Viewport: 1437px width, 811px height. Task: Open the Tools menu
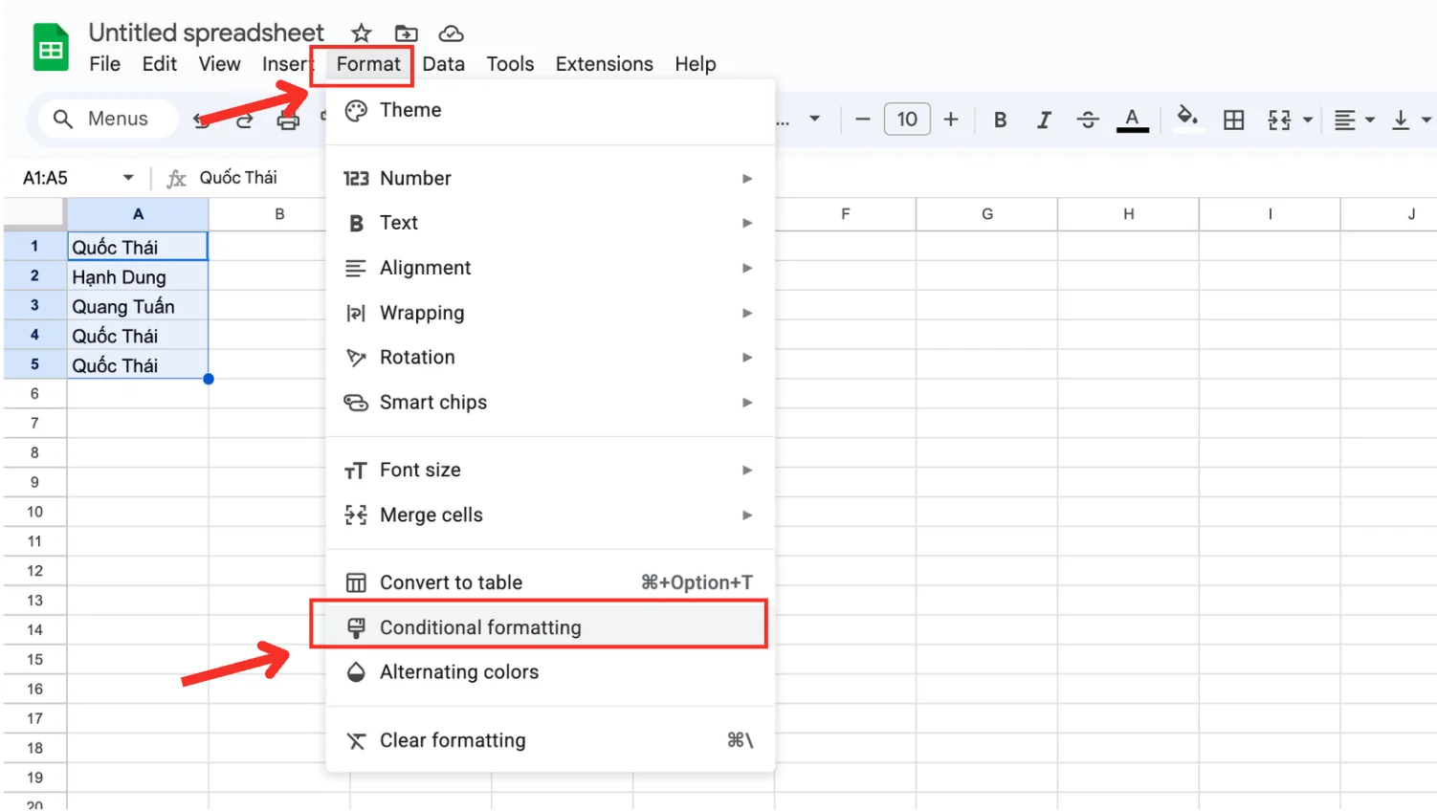click(x=510, y=64)
